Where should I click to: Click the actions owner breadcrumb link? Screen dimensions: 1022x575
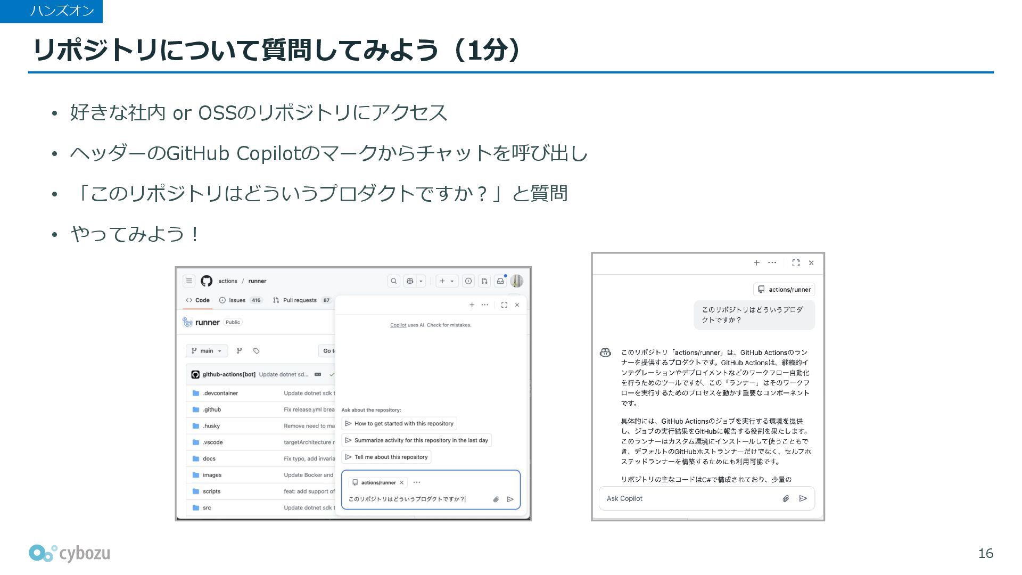point(228,281)
